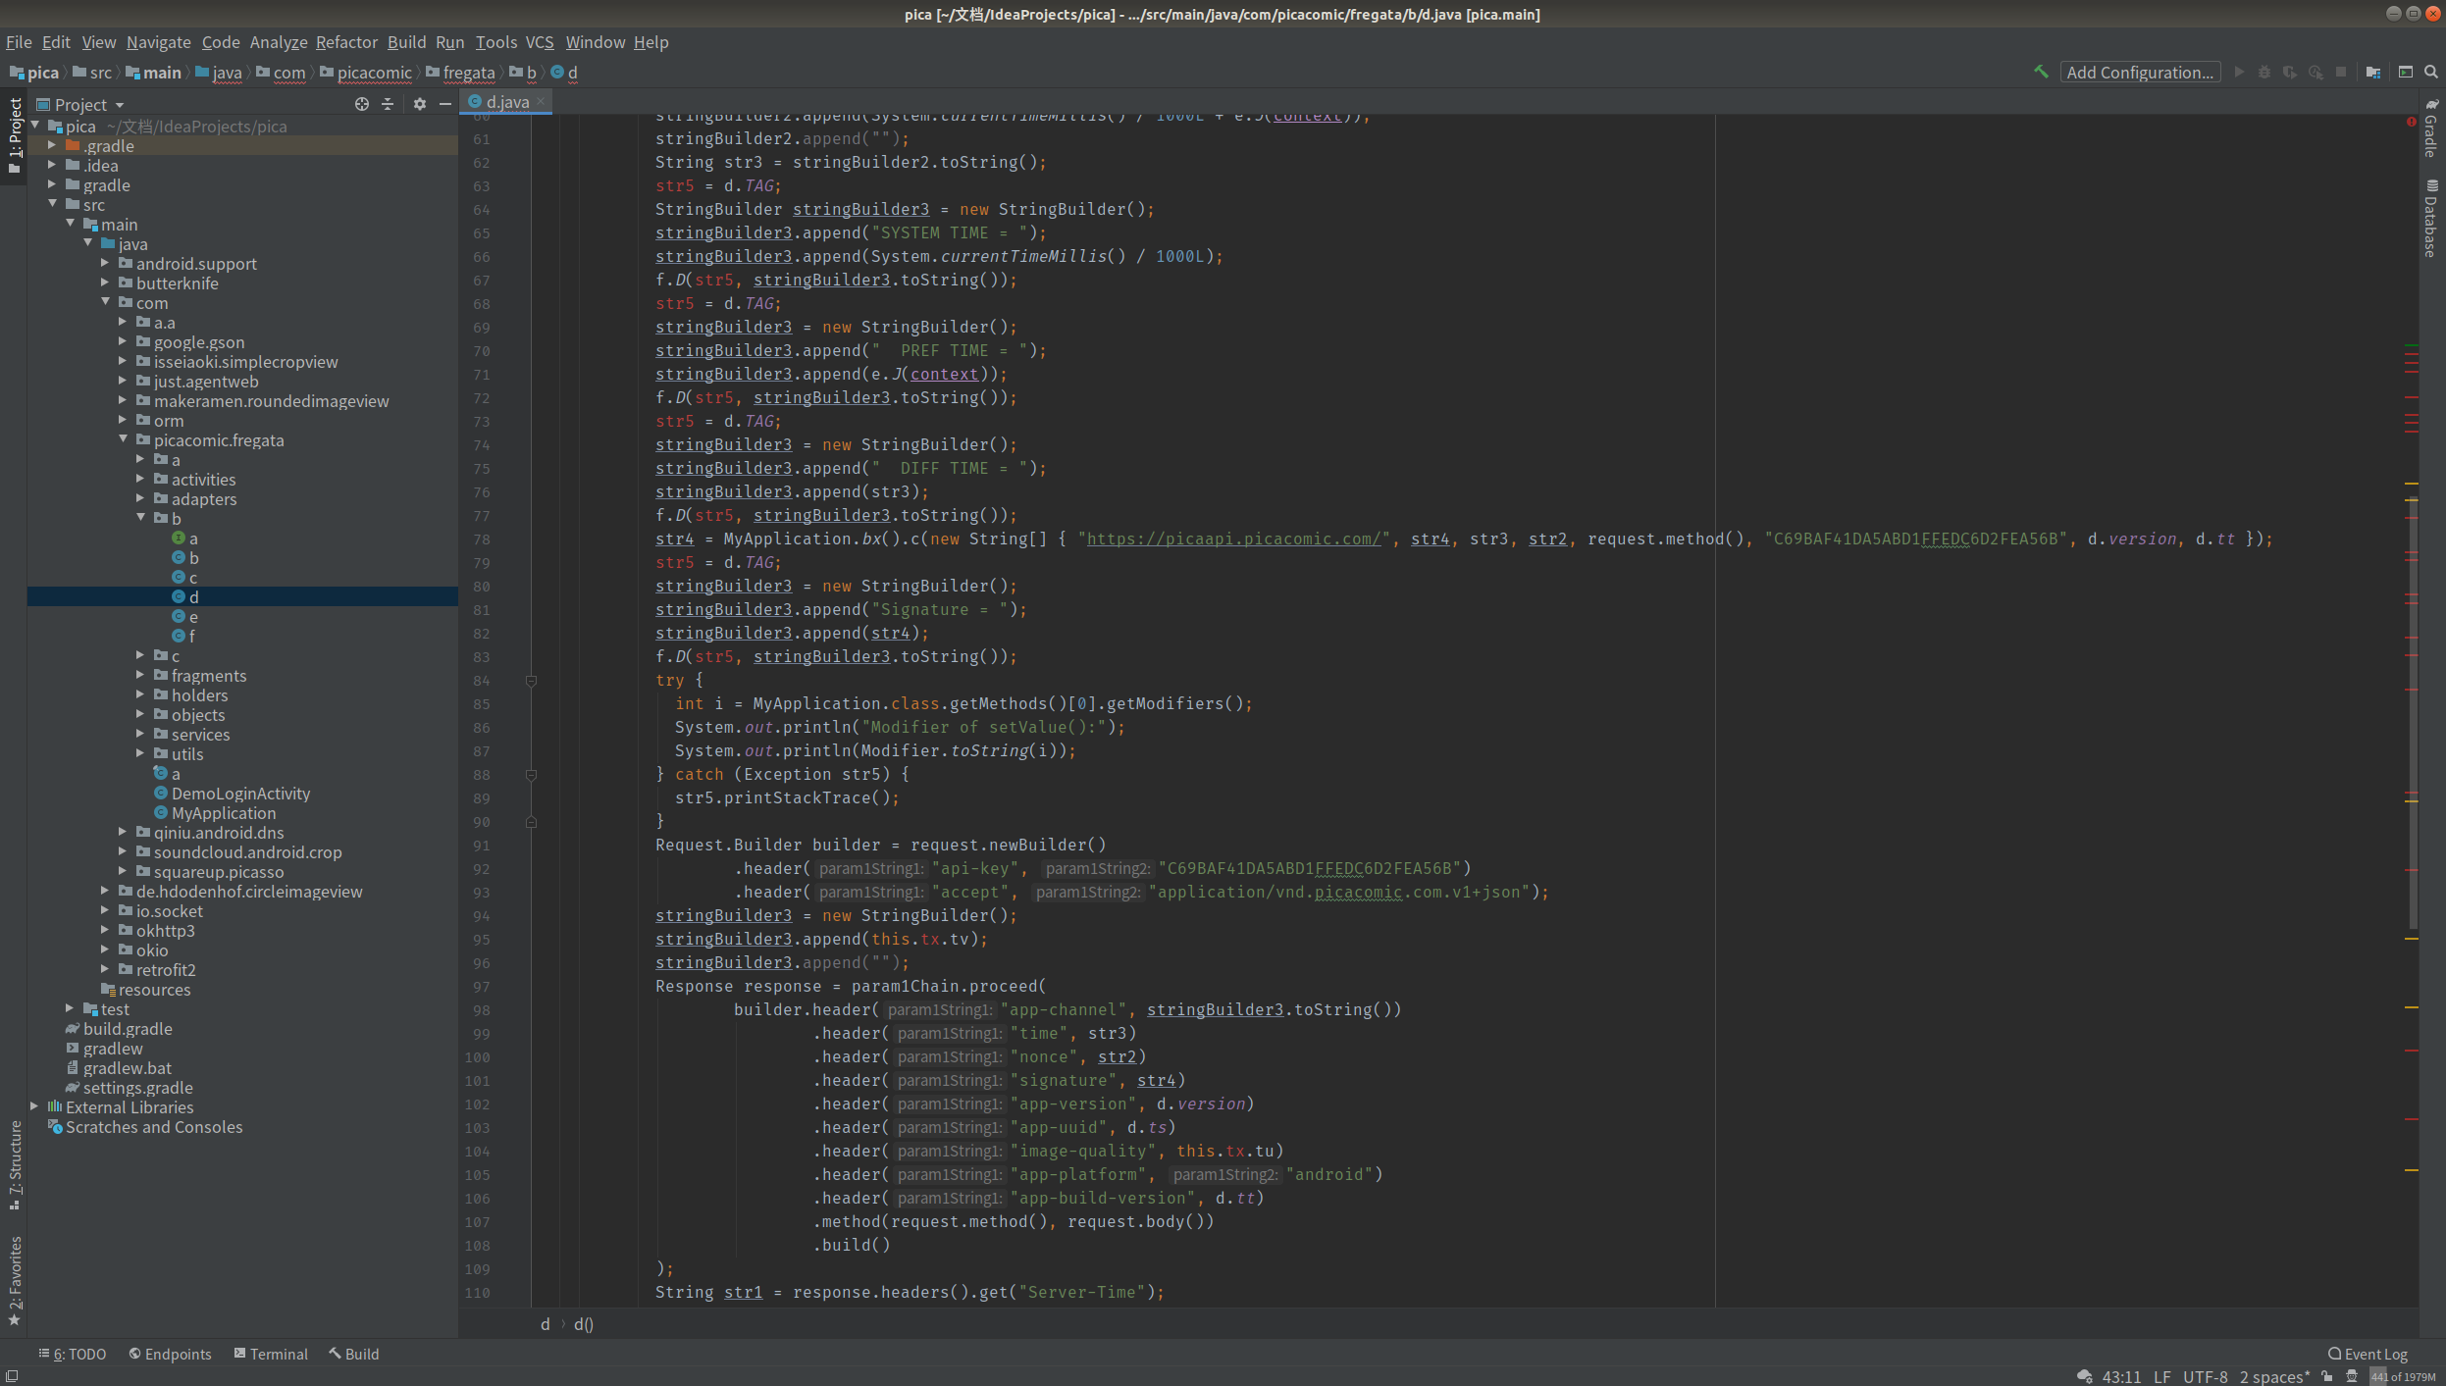Image resolution: width=2446 pixels, height=1386 pixels.
Task: Click the Run Anything toolbar icon
Action: (x=2405, y=72)
